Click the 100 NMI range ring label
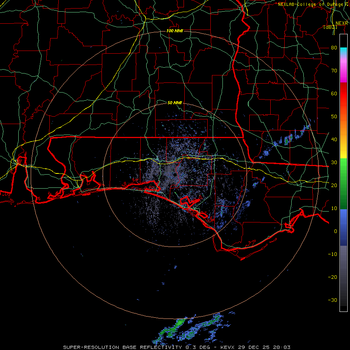Image resolution: width=350 pixels, height=350 pixels. click(x=175, y=31)
